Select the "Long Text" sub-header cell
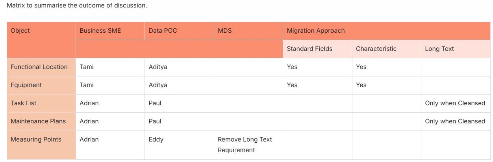 [439, 49]
